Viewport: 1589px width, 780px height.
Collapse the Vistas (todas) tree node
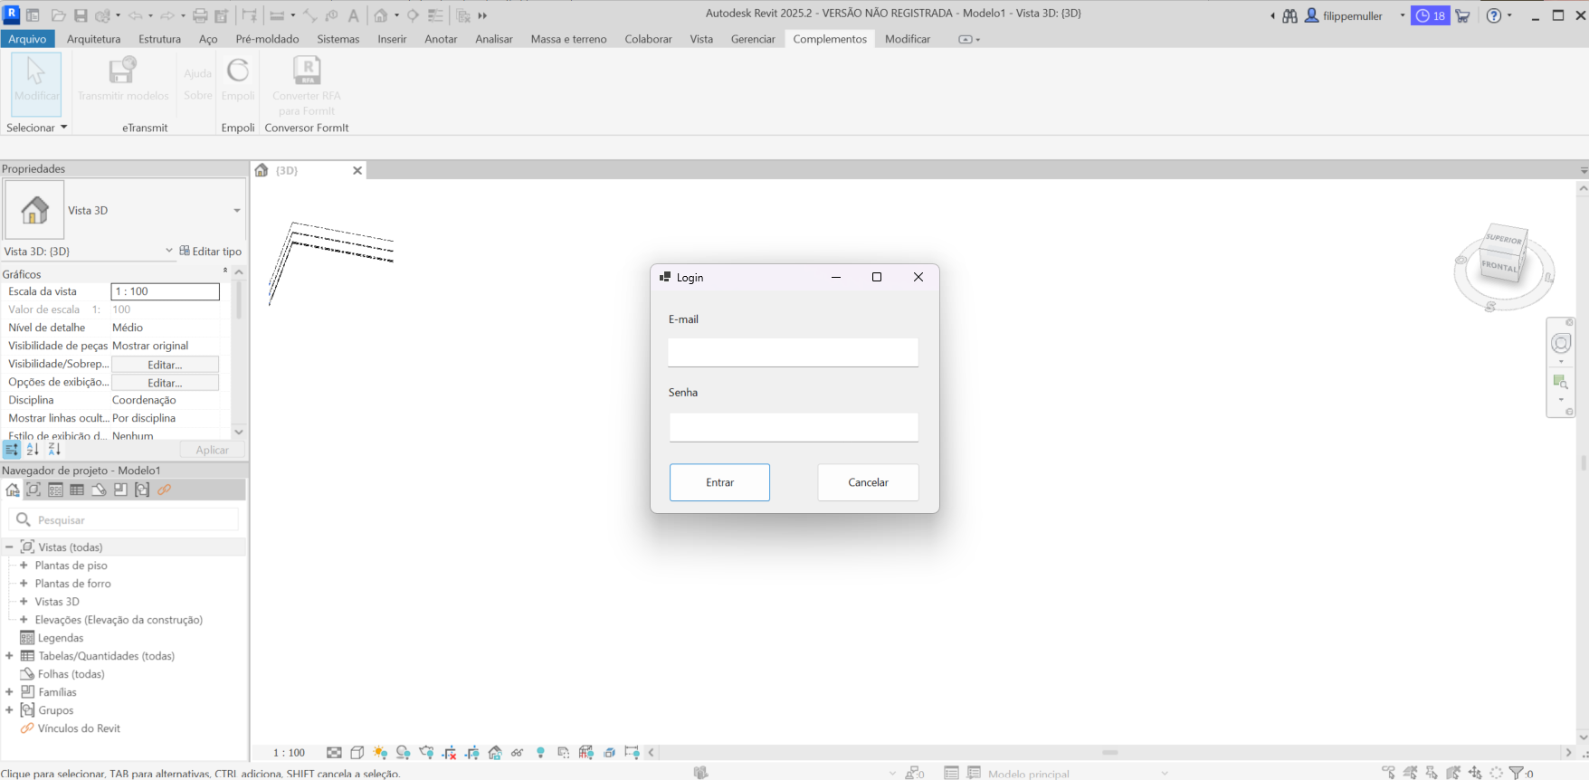(x=9, y=547)
